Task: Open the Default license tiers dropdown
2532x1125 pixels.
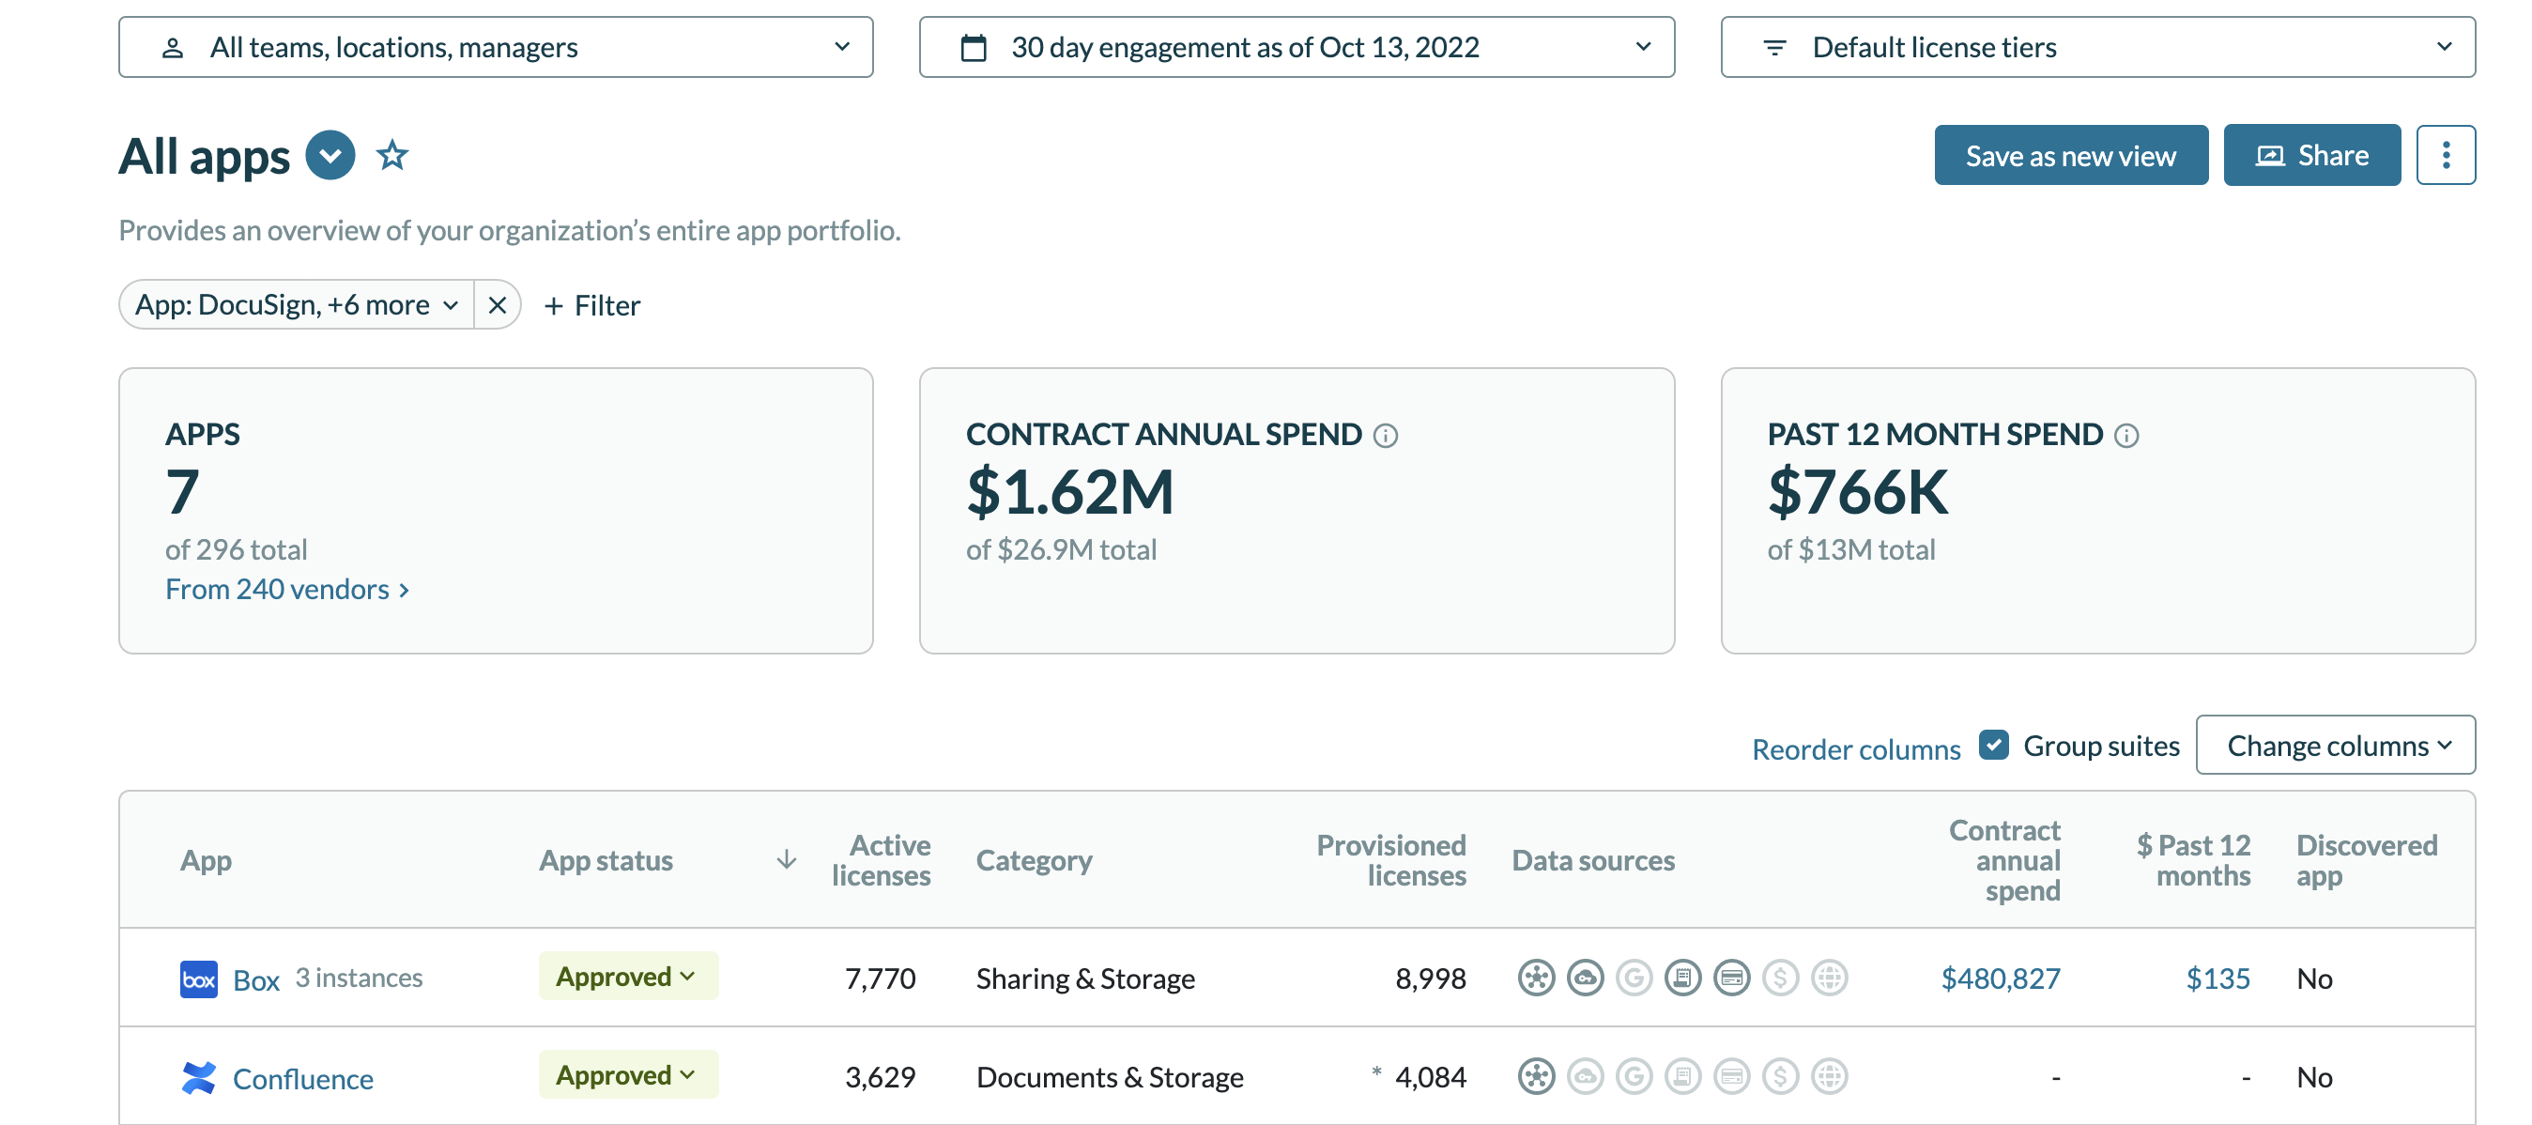Action: pyautogui.click(x=2096, y=47)
